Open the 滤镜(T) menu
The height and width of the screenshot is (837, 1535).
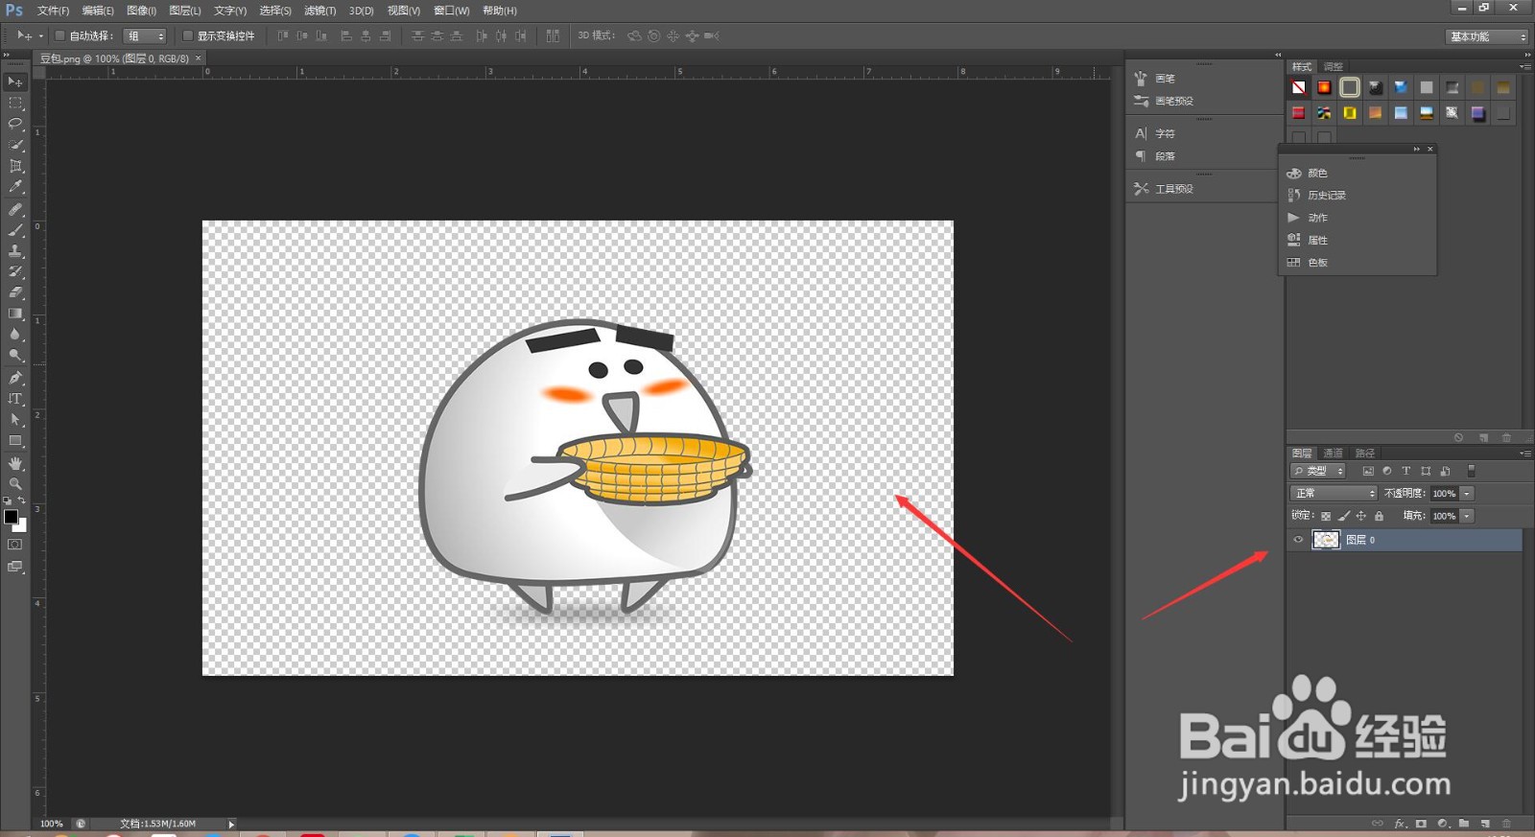coord(319,11)
